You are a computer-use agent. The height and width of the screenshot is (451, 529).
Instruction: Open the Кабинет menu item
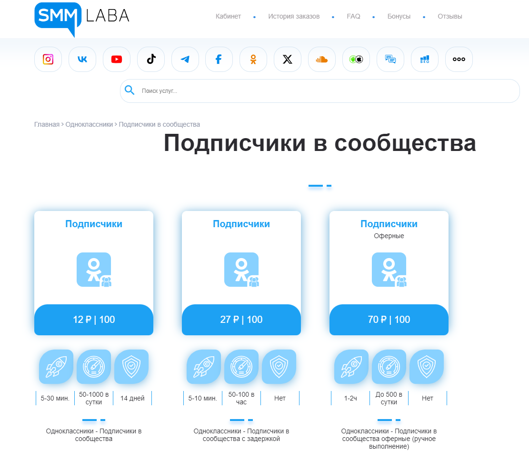click(229, 16)
